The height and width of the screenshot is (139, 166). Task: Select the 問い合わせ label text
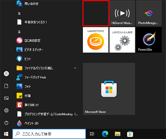[32, 4]
